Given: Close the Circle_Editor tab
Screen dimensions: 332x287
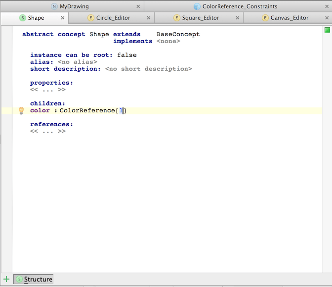Looking at the screenshot, I should point(148,18).
